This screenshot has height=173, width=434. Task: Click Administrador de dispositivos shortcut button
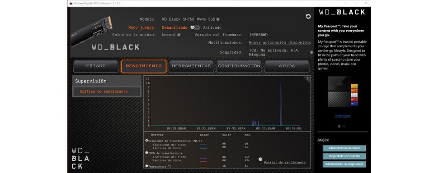pos(344,164)
